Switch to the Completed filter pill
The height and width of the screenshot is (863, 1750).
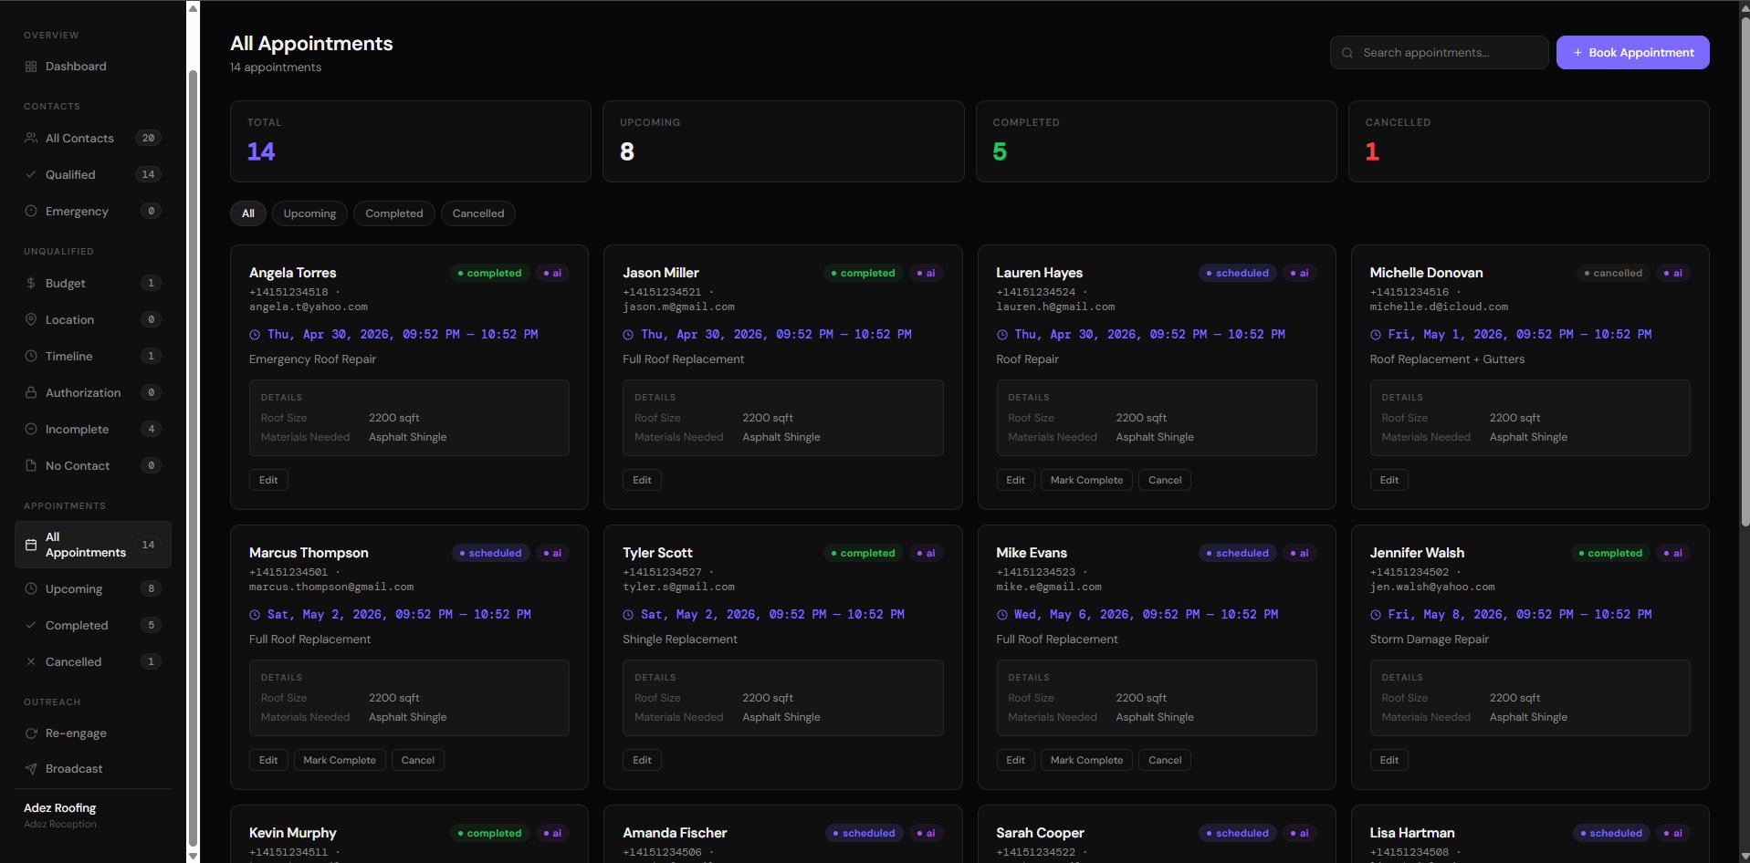tap(393, 213)
